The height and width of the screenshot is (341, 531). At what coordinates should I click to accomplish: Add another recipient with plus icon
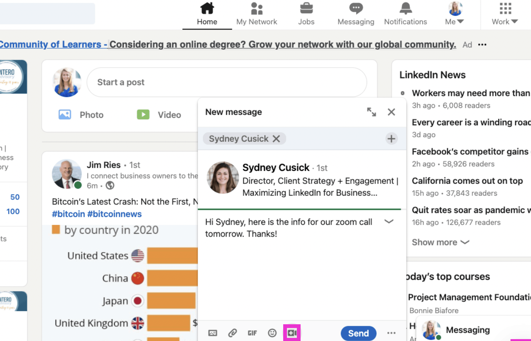pos(391,139)
